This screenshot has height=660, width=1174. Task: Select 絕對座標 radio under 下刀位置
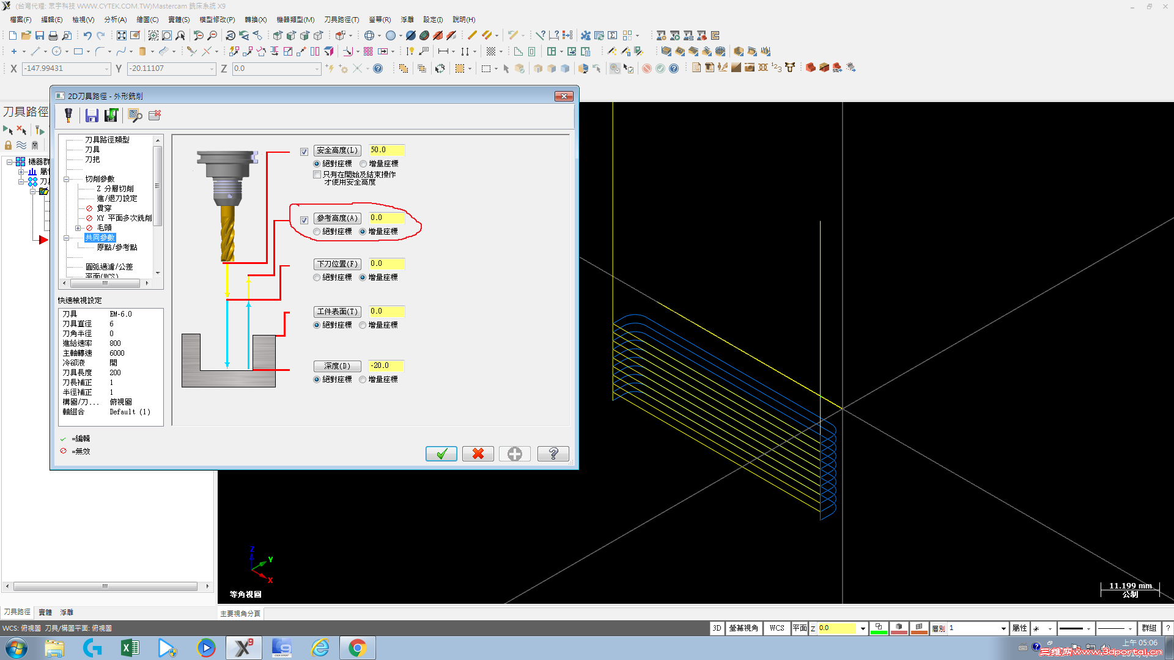click(x=317, y=277)
